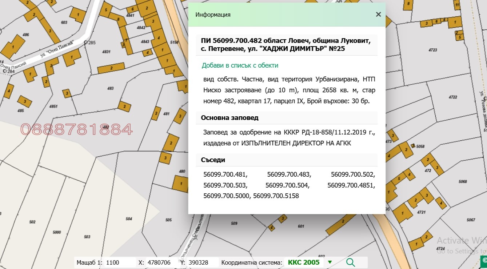Close the Информация panel
The width and height of the screenshot is (487, 269).
[378, 15]
